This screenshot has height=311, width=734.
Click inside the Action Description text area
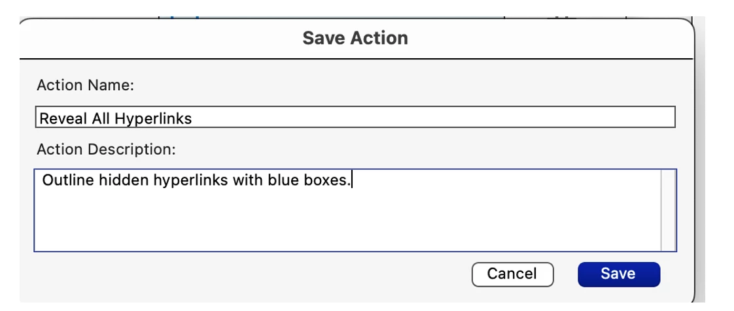point(347,210)
